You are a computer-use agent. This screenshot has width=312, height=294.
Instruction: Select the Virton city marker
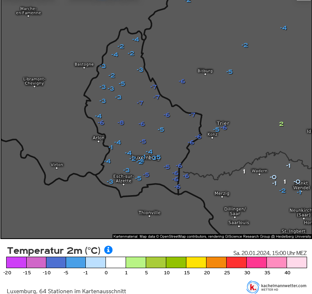tap(57, 168)
